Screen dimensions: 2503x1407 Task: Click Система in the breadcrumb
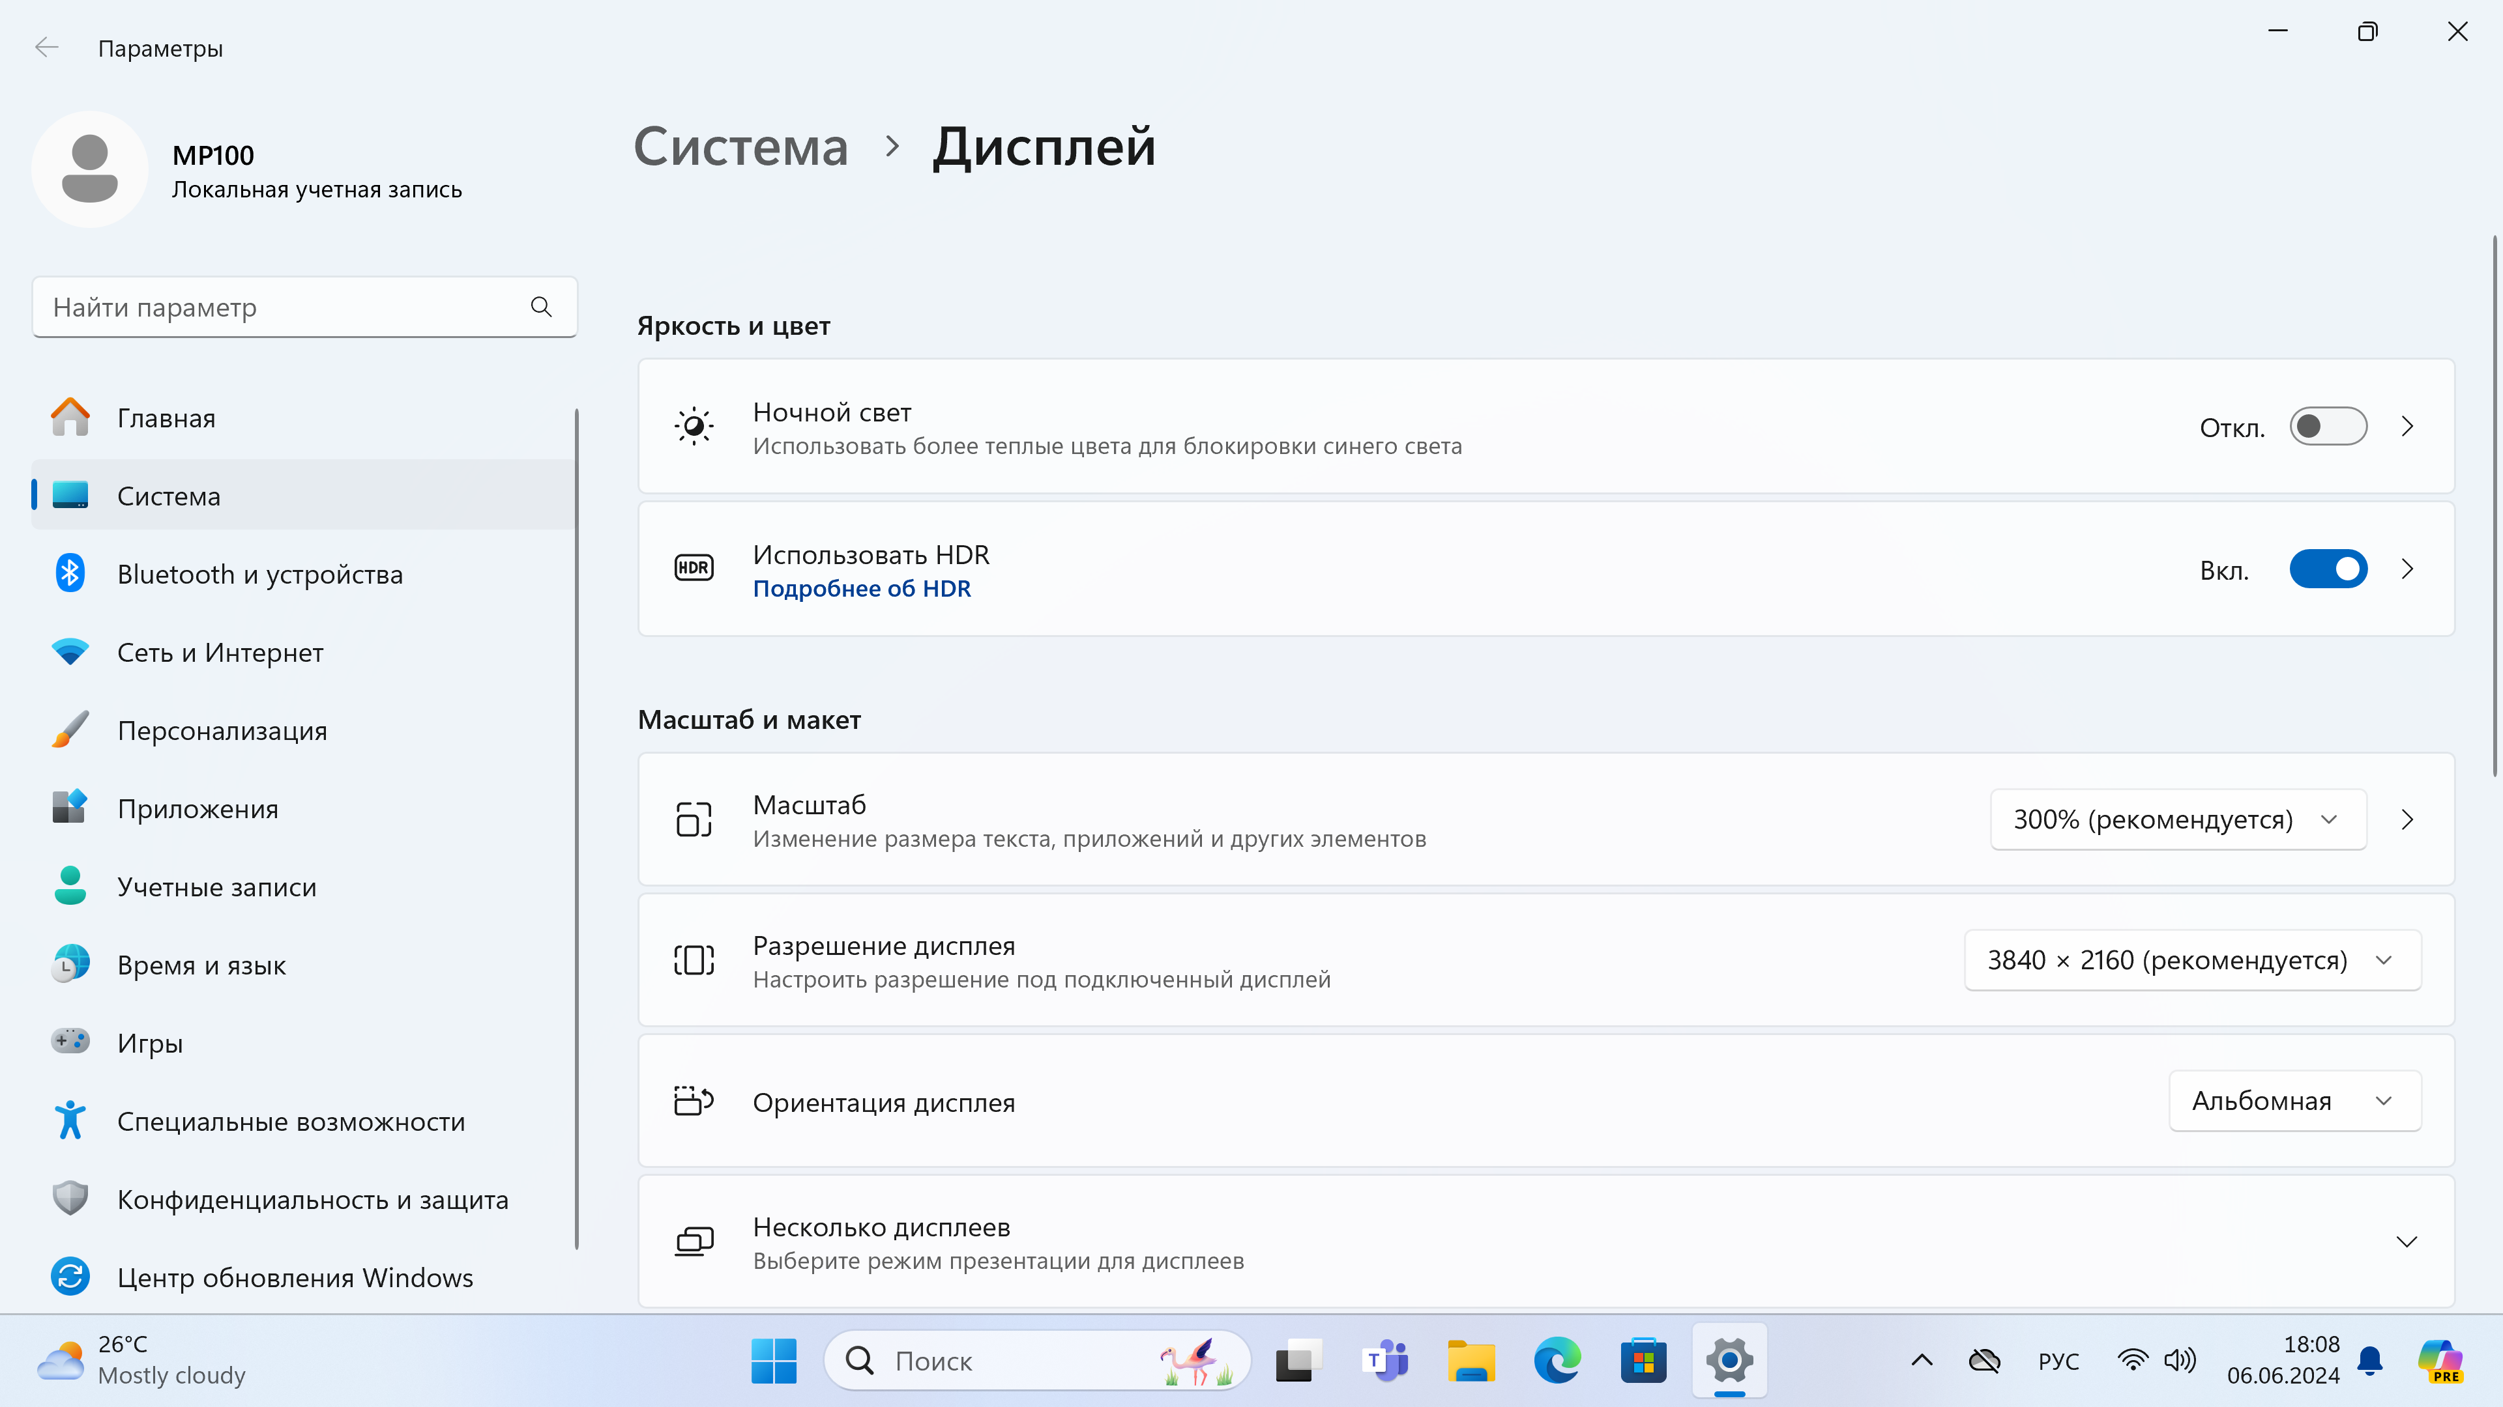[x=740, y=147]
